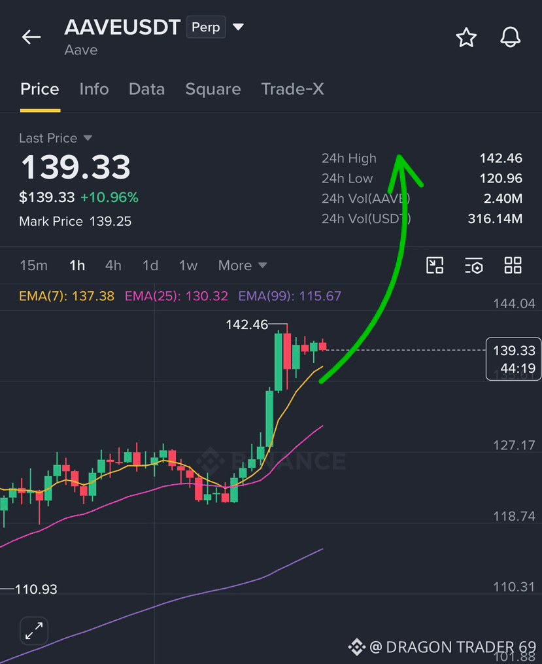Open the Data tab

pos(146,90)
